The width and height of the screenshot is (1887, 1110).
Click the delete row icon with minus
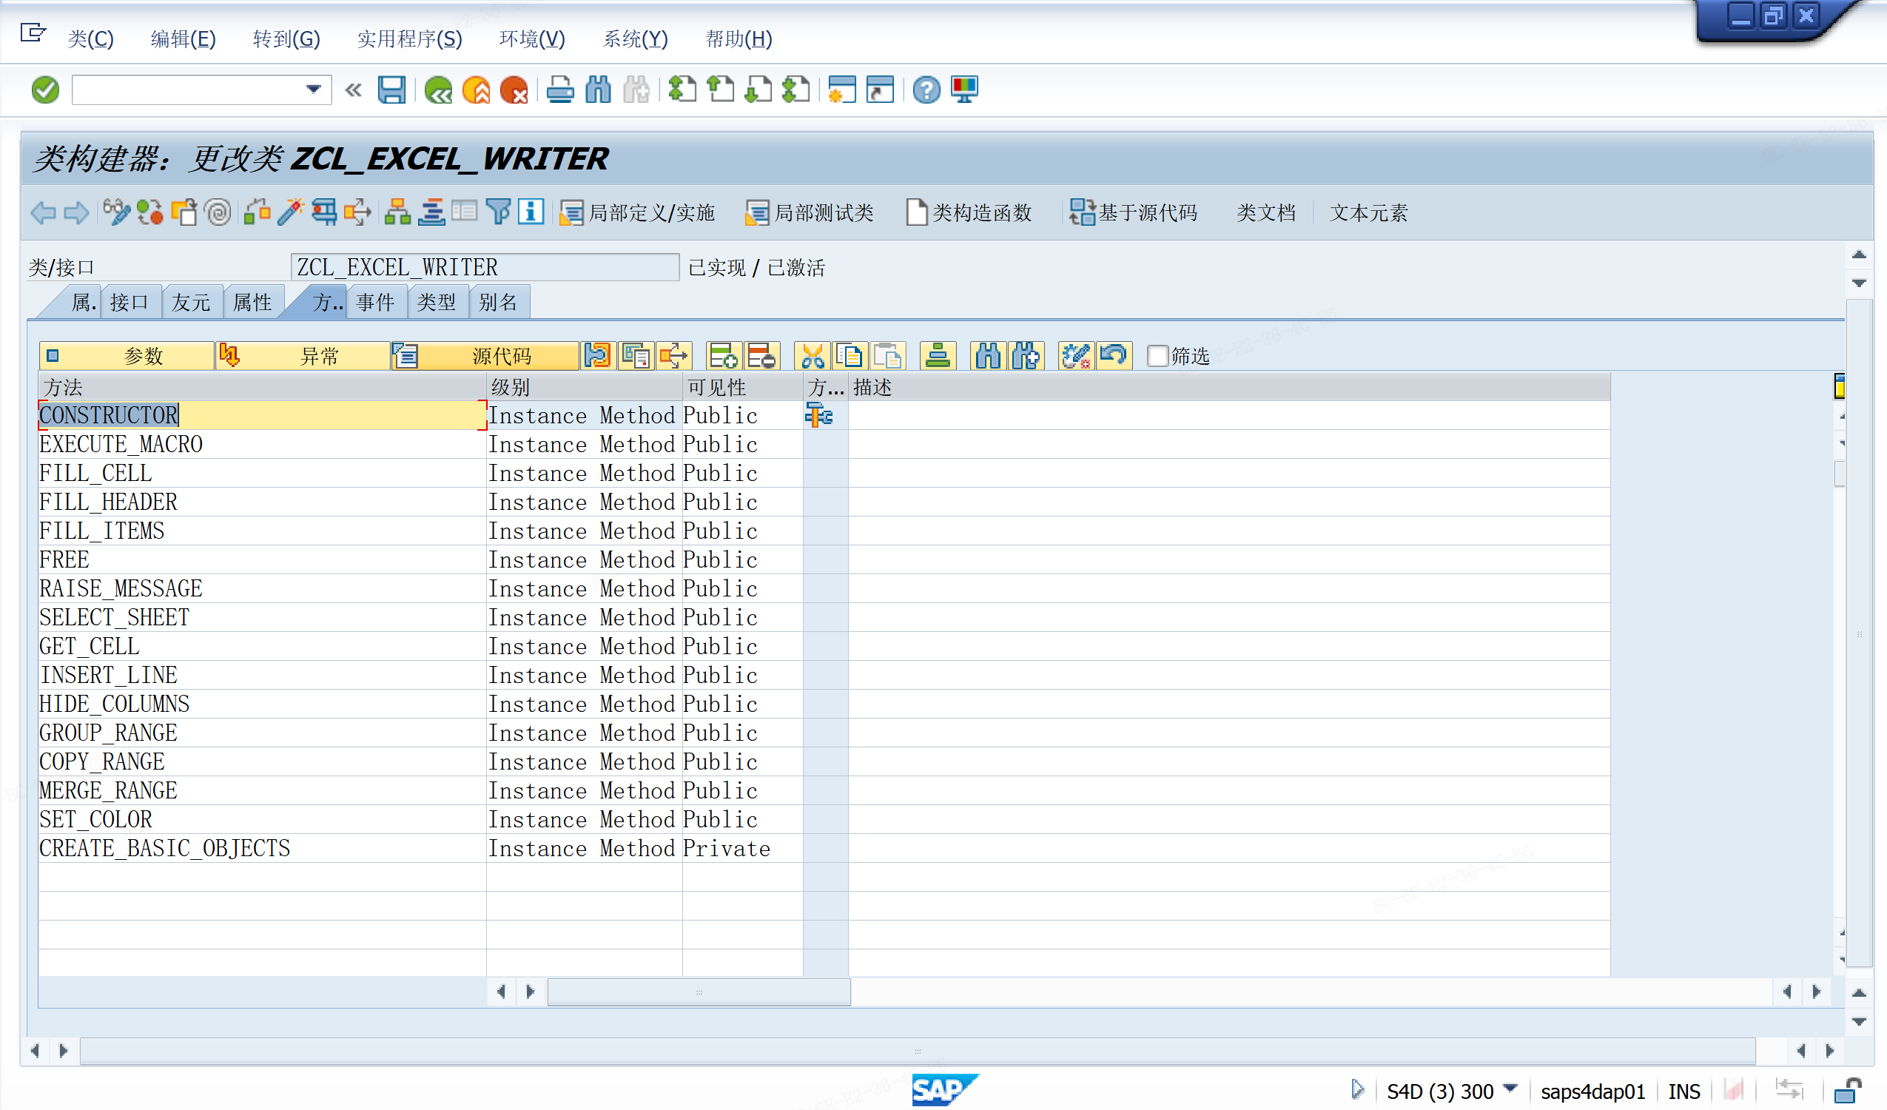coord(762,356)
